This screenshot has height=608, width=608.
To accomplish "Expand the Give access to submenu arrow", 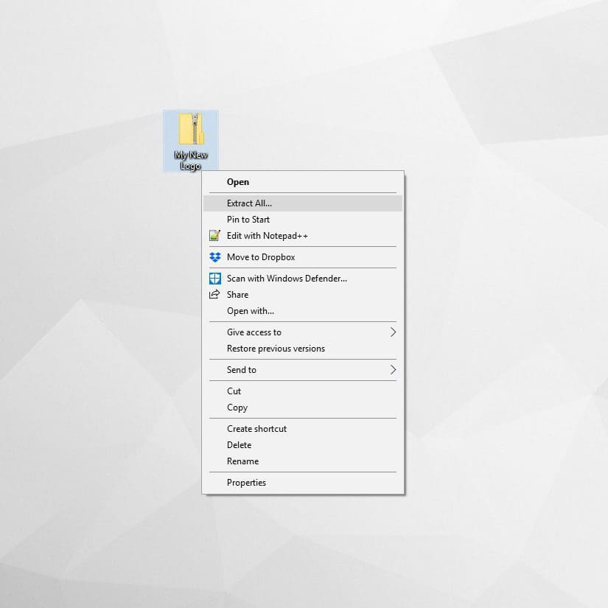I will 393,332.
